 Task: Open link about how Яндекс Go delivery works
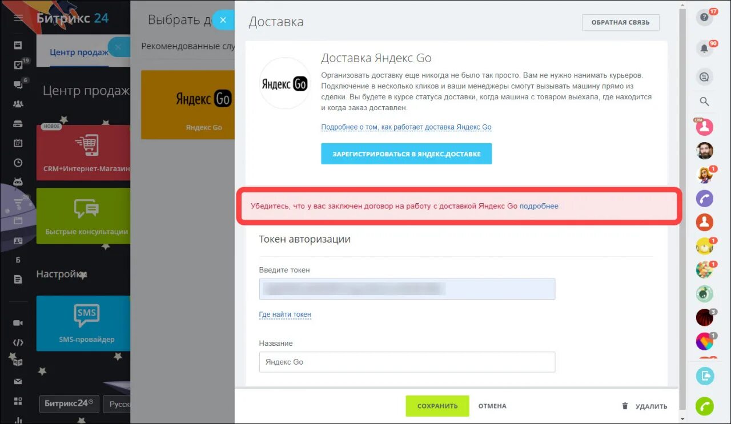pyautogui.click(x=406, y=127)
